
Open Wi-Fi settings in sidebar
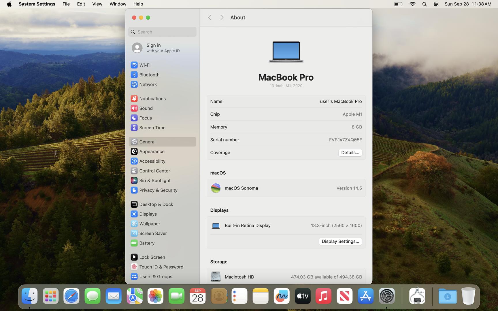[x=162, y=65]
